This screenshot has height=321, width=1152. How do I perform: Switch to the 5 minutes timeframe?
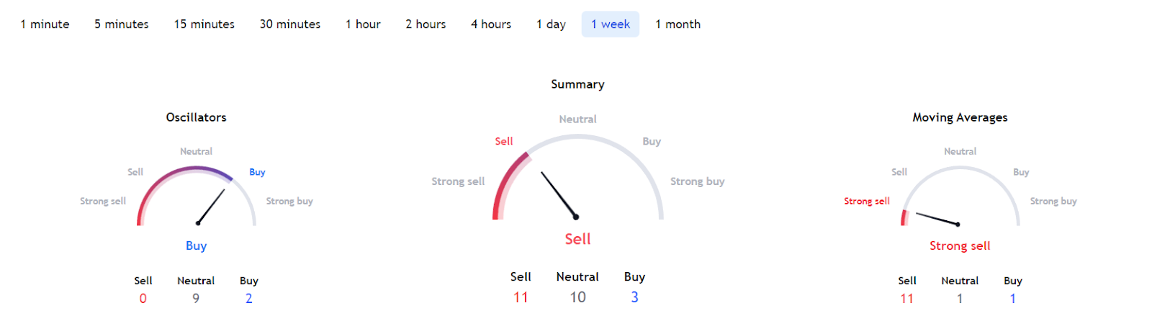[x=122, y=24]
